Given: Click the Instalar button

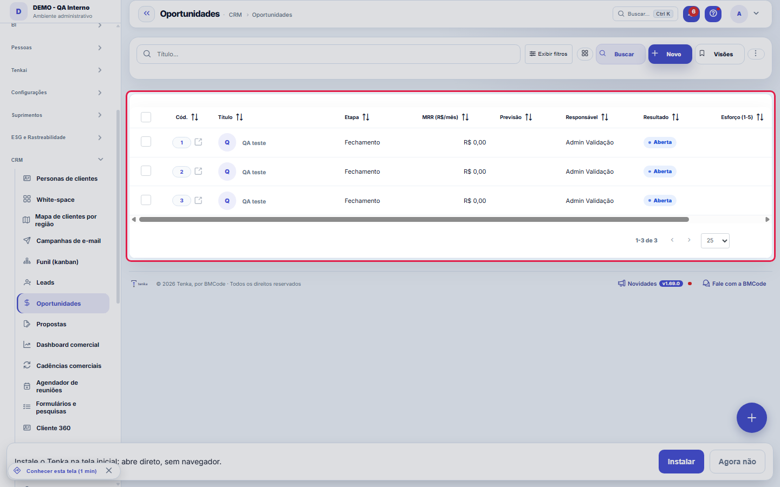Looking at the screenshot, I should point(681,462).
